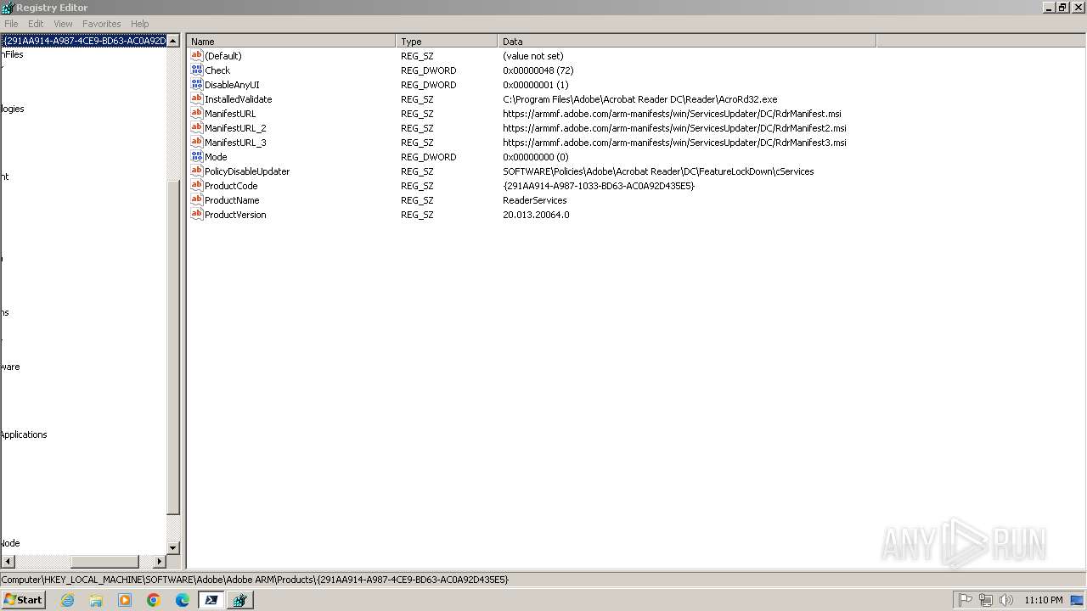Viewport: 1087px width, 611px height.
Task: Select the ProductVersion value name
Action: [x=235, y=215]
